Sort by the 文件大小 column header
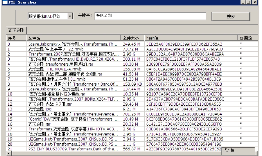The width and height of the screenshot is (262, 156). 132,38
